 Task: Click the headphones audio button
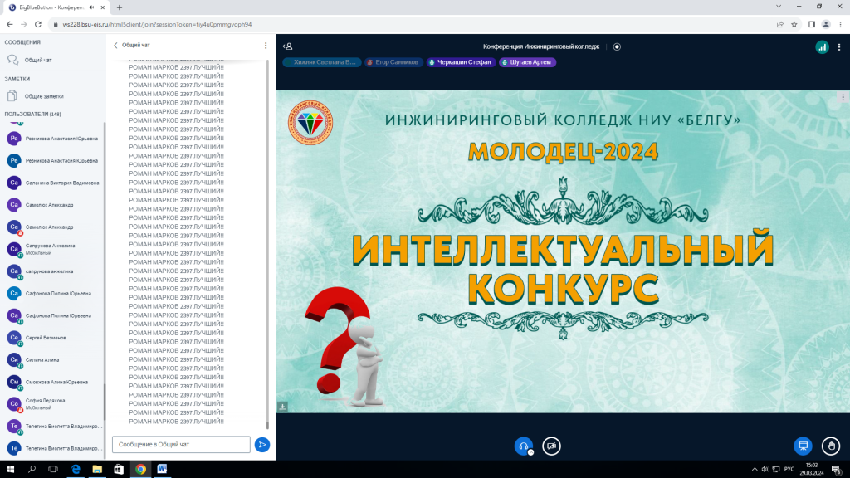click(x=524, y=446)
